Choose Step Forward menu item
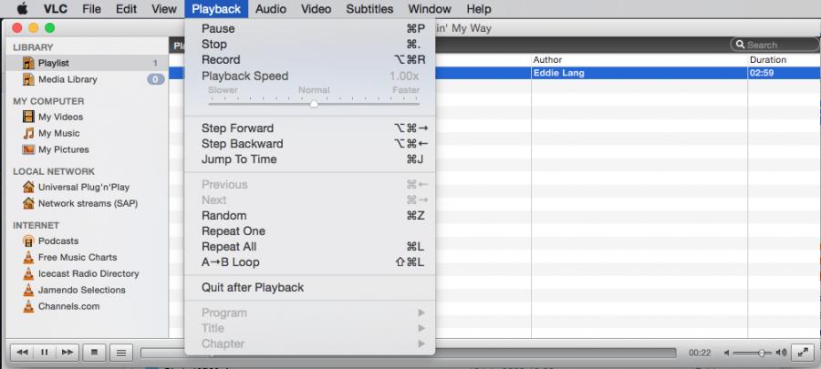 click(309, 128)
